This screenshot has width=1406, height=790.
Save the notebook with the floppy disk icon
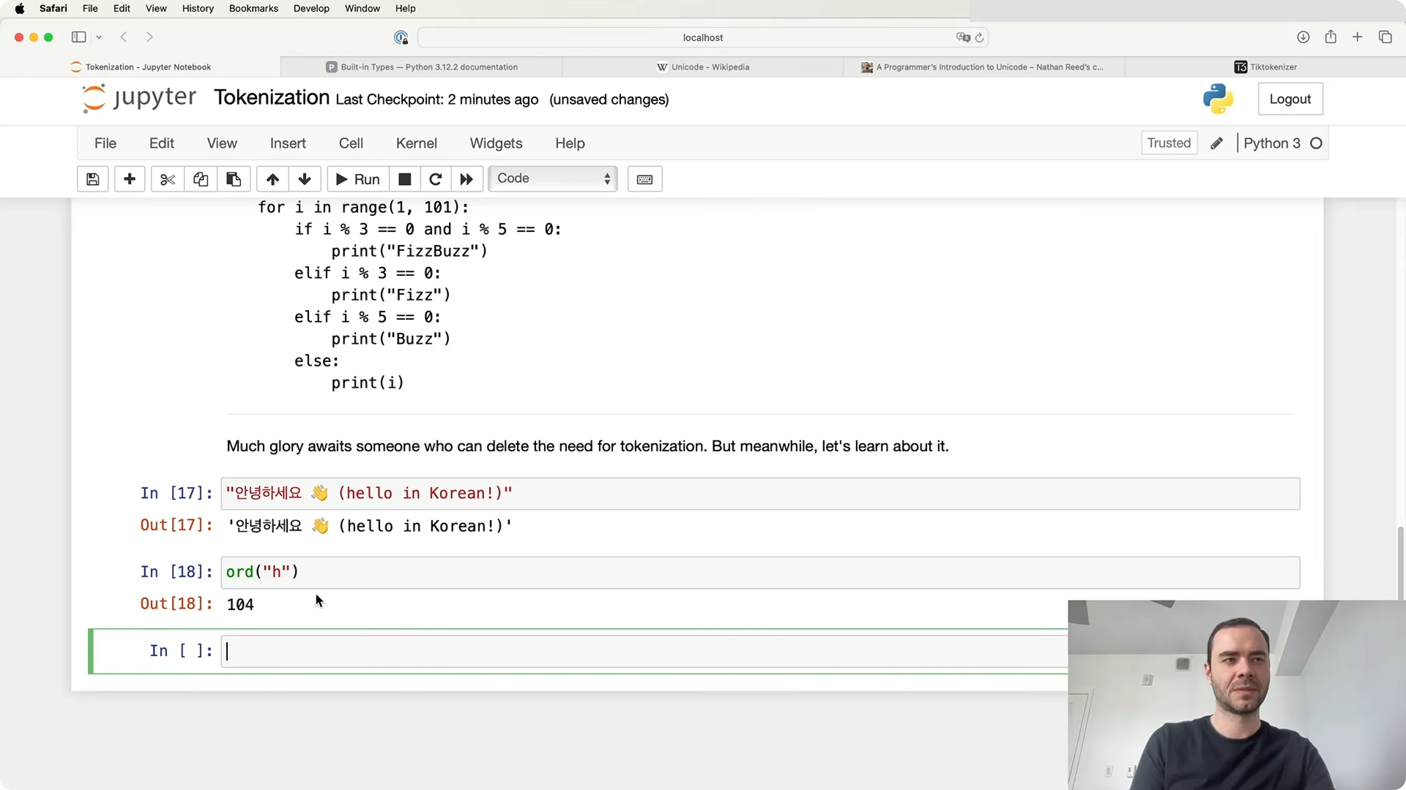[x=93, y=179]
